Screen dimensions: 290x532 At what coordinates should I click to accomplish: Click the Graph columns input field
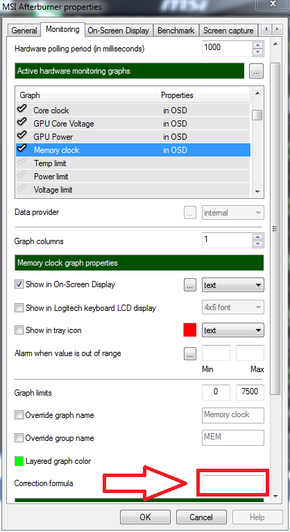point(227,240)
